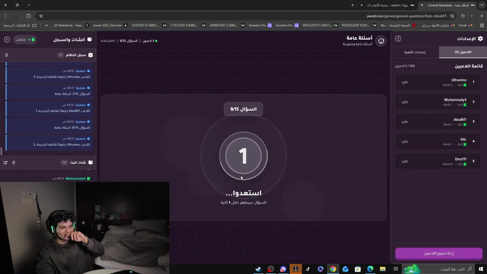Open the Axiom SOL Discover bookmark
487x274 pixels.
click(x=110, y=25)
